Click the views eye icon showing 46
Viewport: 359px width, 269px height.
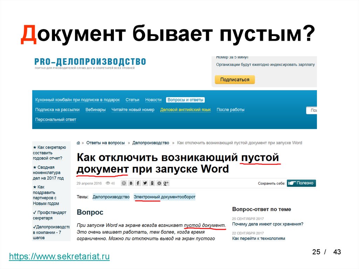(108, 183)
